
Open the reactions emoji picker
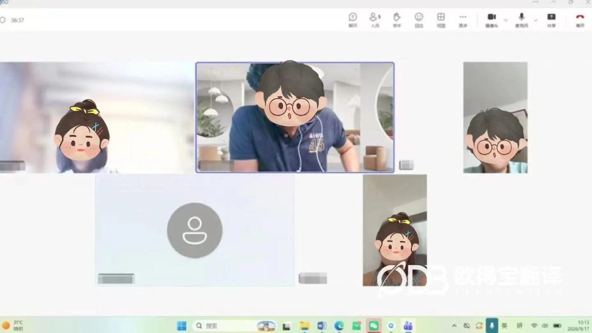[419, 20]
